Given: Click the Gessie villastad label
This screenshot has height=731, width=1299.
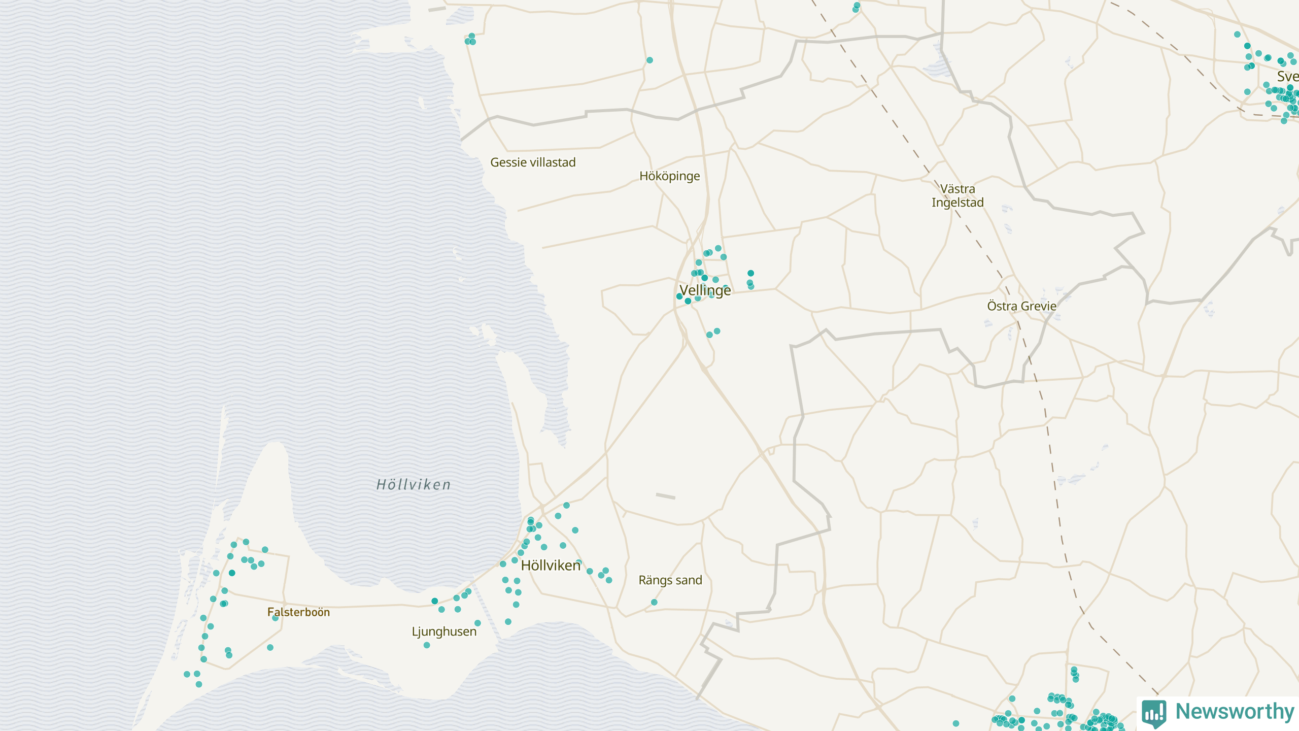Looking at the screenshot, I should pos(533,162).
